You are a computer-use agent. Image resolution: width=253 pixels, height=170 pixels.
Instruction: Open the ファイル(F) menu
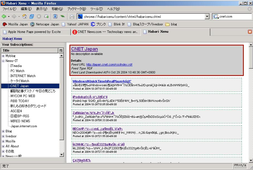(9, 9)
